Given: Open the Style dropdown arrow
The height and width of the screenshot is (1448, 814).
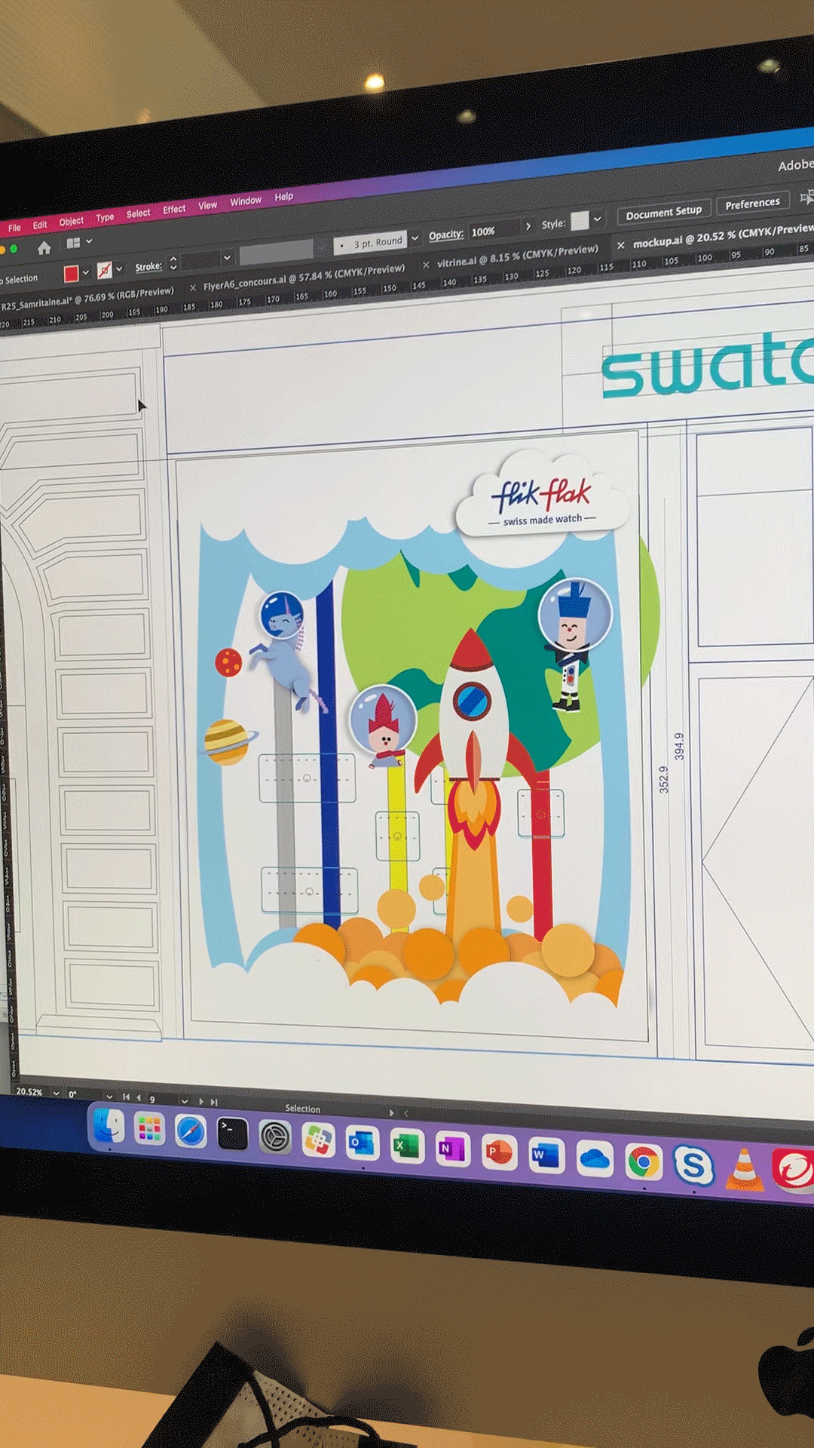Looking at the screenshot, I should 598,219.
